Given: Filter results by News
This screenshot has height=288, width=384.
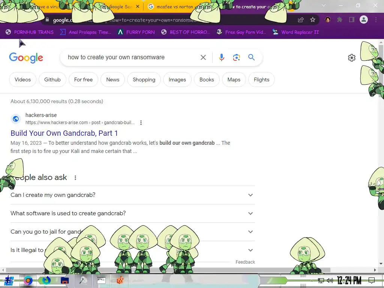Looking at the screenshot, I should point(112,79).
